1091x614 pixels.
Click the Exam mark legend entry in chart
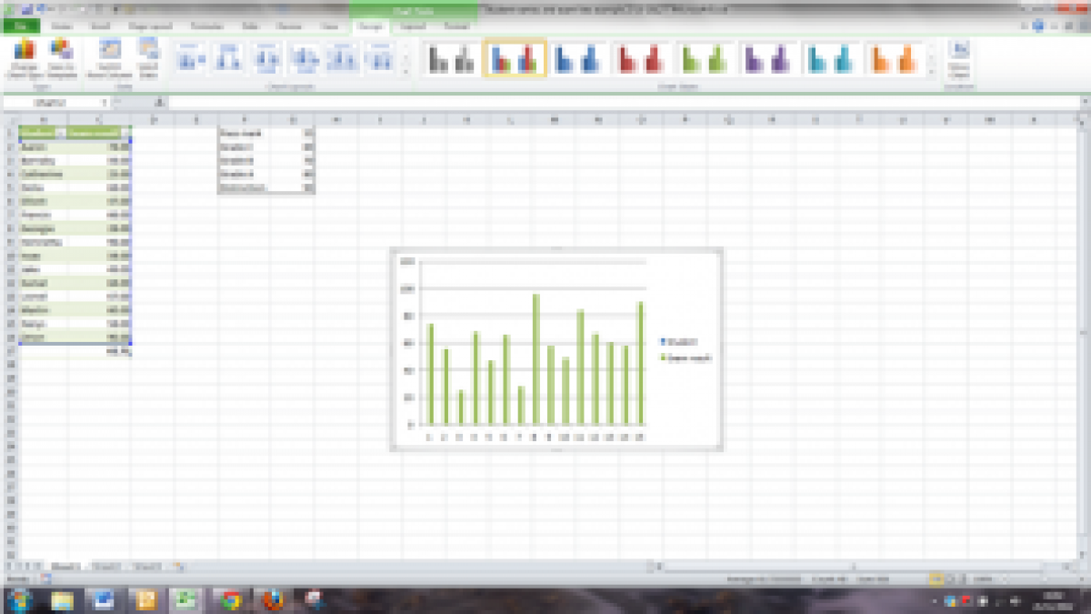[x=689, y=358]
